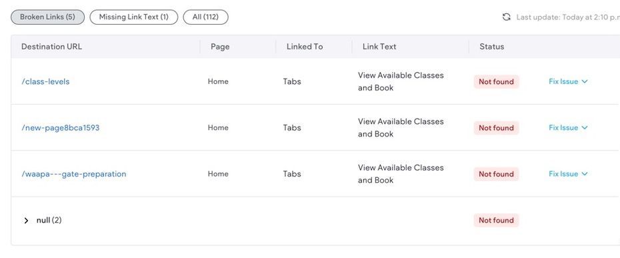The height and width of the screenshot is (258, 620).
Task: Click the Link Text column header
Action: (379, 47)
